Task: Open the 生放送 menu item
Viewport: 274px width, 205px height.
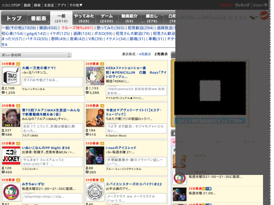Action: [49, 5]
